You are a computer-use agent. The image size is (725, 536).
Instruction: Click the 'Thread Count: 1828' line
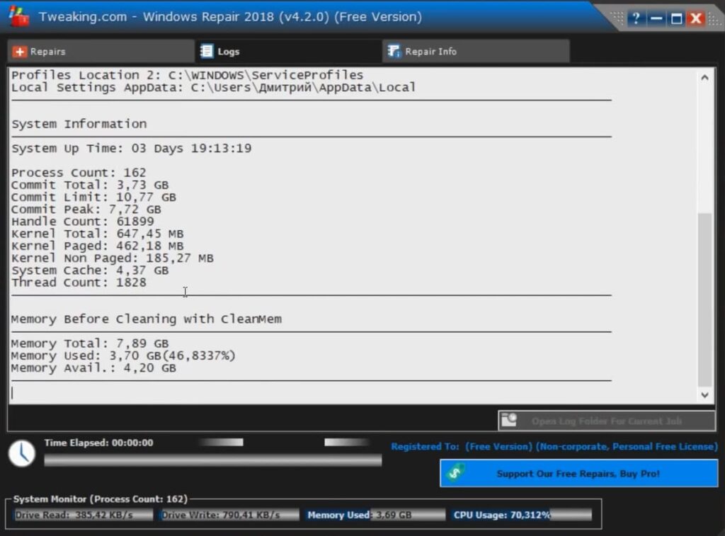79,282
